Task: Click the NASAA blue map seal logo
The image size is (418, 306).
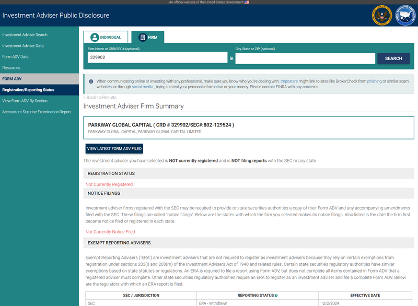Action: (x=405, y=16)
